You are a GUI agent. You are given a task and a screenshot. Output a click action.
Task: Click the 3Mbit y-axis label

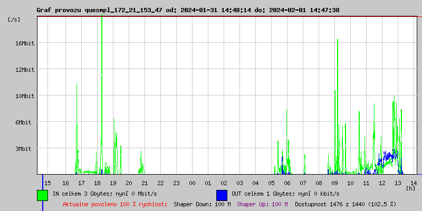coord(23,149)
